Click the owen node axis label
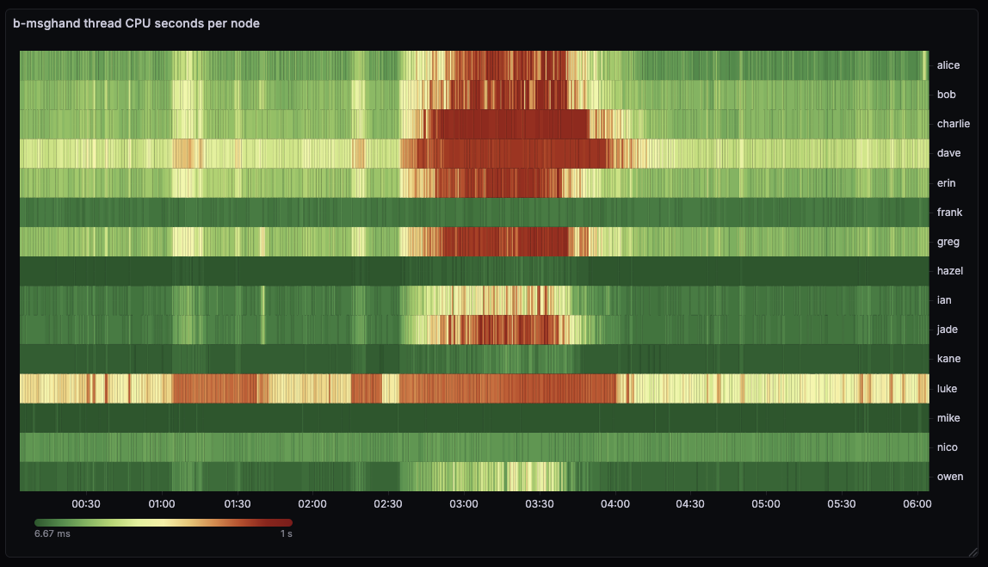 click(950, 477)
